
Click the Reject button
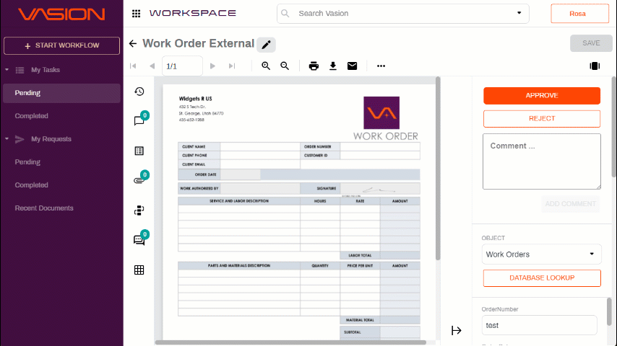[541, 119]
